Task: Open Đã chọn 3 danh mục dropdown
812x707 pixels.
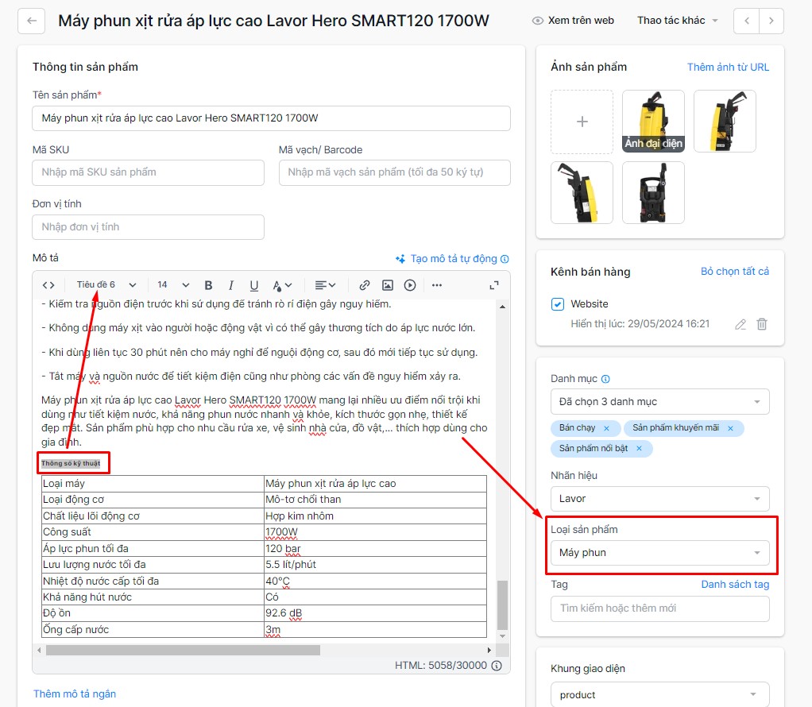Action: coord(659,401)
